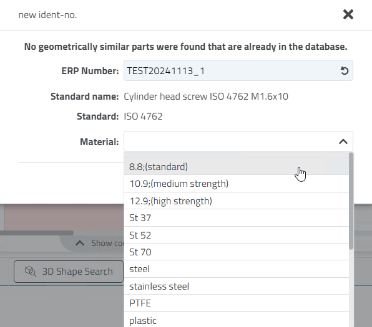The height and width of the screenshot is (327, 372).
Task: Select plastic material option
Action: coord(237,320)
